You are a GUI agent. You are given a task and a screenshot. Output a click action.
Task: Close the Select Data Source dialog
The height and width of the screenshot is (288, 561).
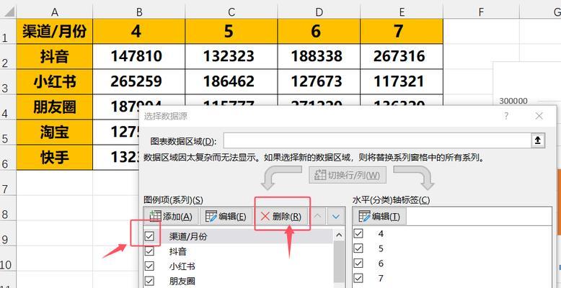click(x=539, y=116)
